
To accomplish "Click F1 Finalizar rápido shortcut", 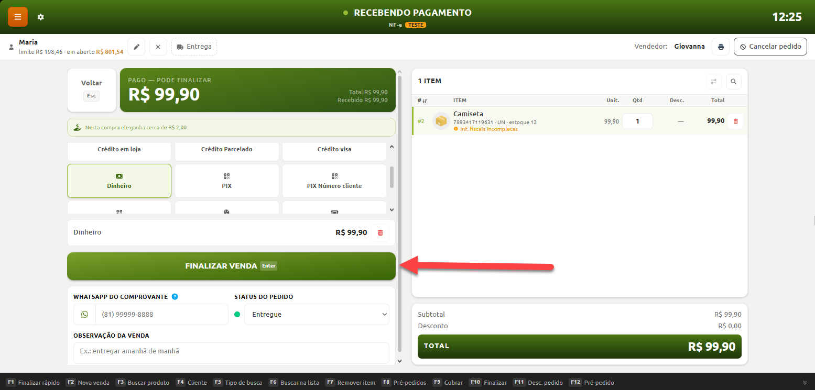I will (33, 383).
